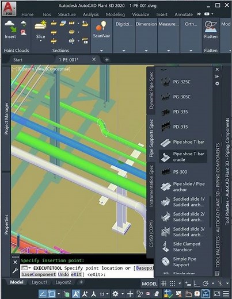Image resolution: width=232 pixels, height=299 pixels.
Task: Toggle 2D object snap square icon
Action: tap(51, 294)
